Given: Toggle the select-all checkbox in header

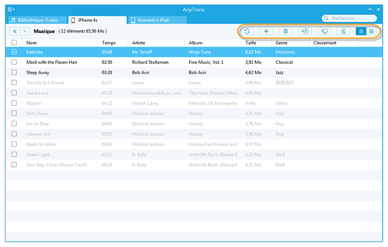Looking at the screenshot, I should pyautogui.click(x=14, y=42).
